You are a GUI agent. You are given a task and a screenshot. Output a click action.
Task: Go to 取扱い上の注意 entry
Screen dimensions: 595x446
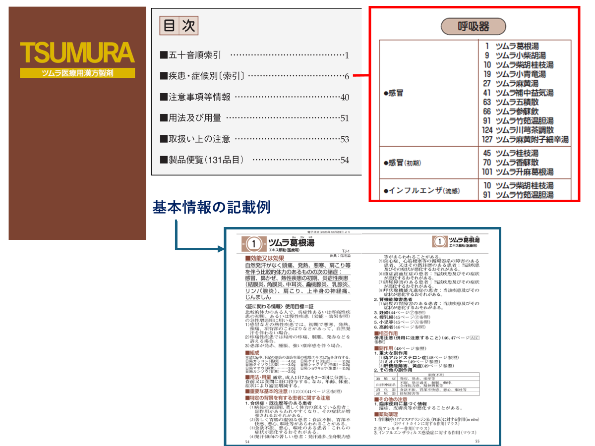click(195, 139)
